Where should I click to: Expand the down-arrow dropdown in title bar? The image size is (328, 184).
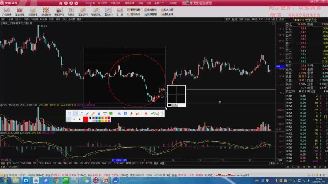point(76,3)
